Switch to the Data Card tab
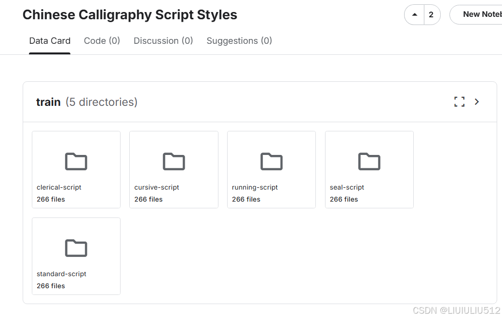Image resolution: width=502 pixels, height=319 pixels. pyautogui.click(x=50, y=41)
